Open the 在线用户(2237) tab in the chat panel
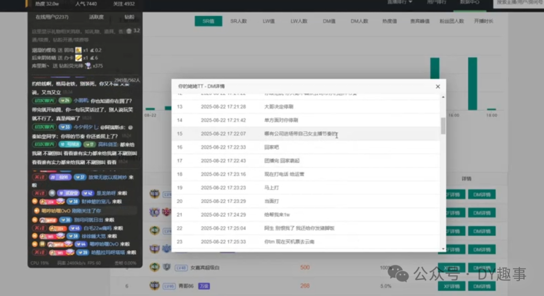Image resolution: width=544 pixels, height=296 pixels. (52, 17)
